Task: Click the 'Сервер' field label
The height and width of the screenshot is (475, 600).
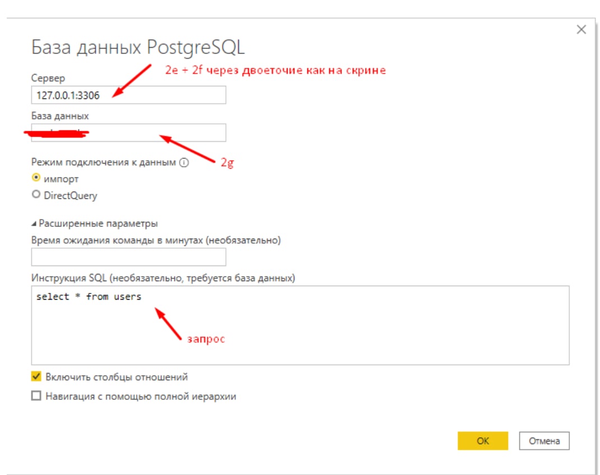Action: pyautogui.click(x=48, y=78)
